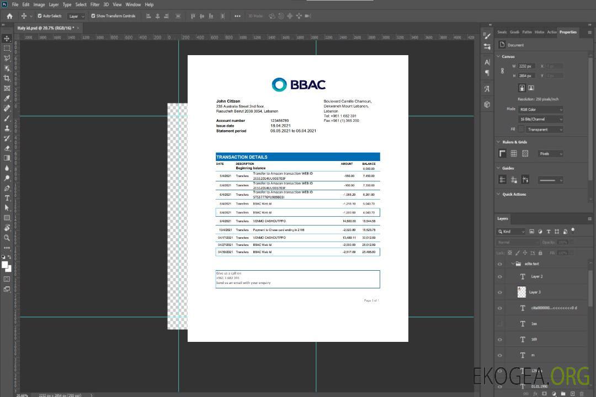Image resolution: width=596 pixels, height=397 pixels.
Task: Select the Crop tool
Action: 7,78
